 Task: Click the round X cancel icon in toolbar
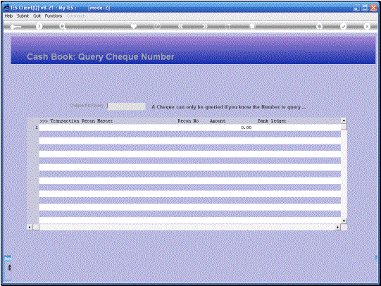pos(367,26)
